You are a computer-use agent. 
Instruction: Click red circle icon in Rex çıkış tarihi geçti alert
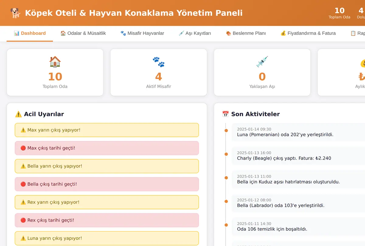pos(23,220)
